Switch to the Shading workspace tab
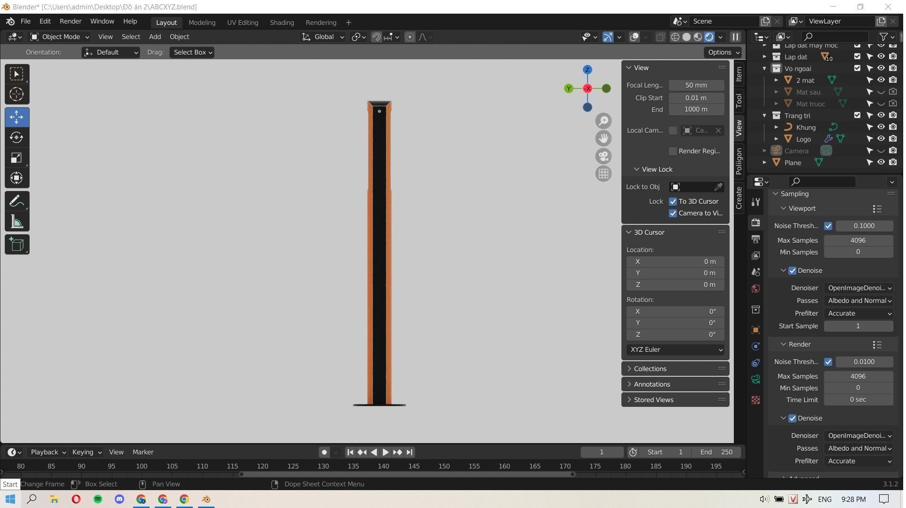The height and width of the screenshot is (508, 906). pyautogui.click(x=282, y=22)
